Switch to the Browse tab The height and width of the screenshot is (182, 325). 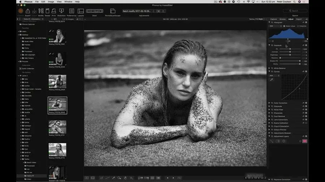point(282,19)
